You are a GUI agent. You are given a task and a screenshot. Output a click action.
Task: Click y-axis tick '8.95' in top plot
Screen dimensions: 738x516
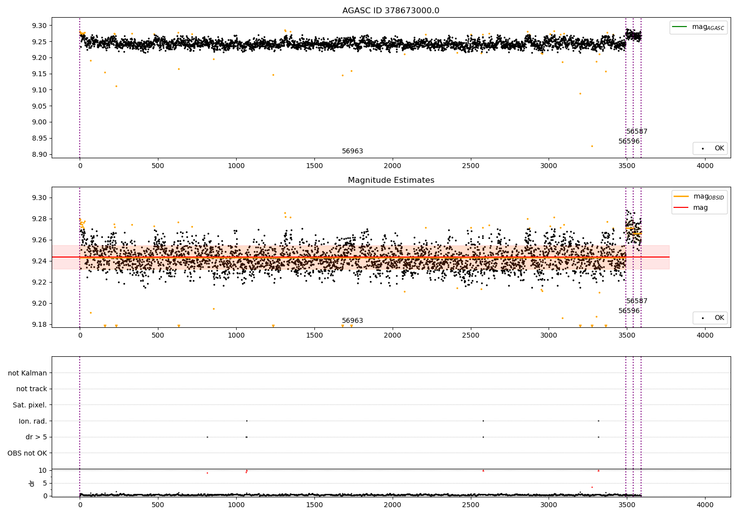click(x=39, y=138)
